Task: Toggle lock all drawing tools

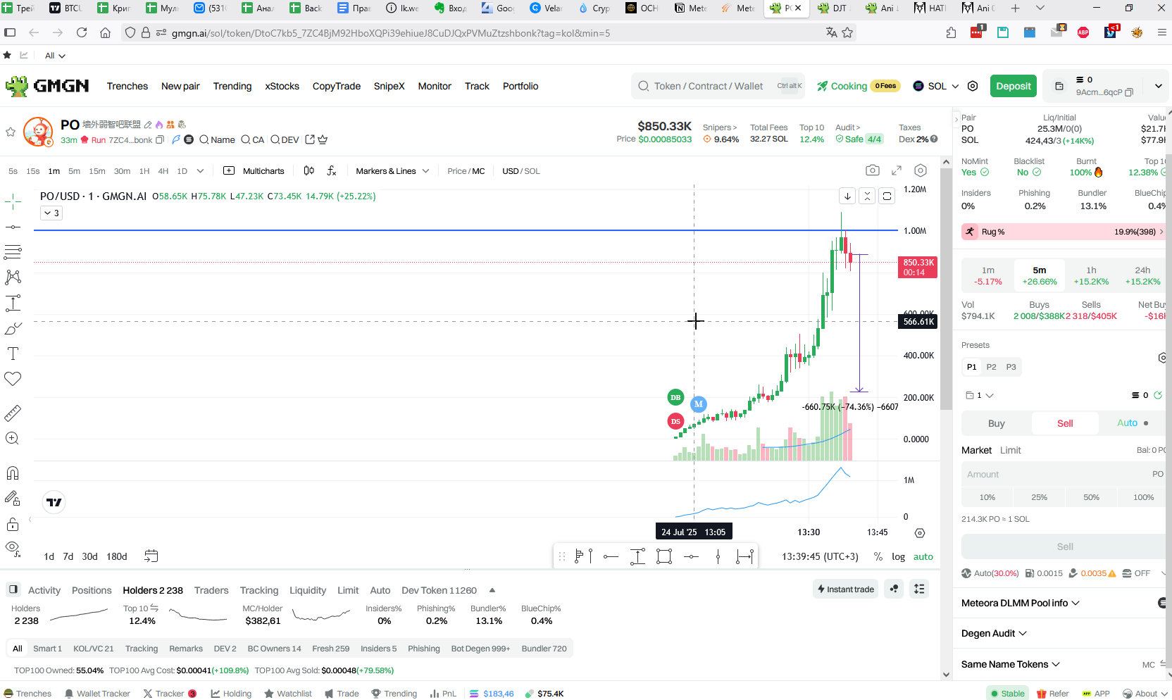Action: coord(13,524)
